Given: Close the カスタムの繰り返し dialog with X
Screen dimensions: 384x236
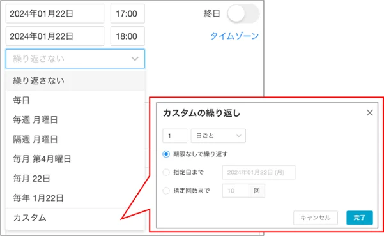Looking at the screenshot, I should pyautogui.click(x=369, y=113).
